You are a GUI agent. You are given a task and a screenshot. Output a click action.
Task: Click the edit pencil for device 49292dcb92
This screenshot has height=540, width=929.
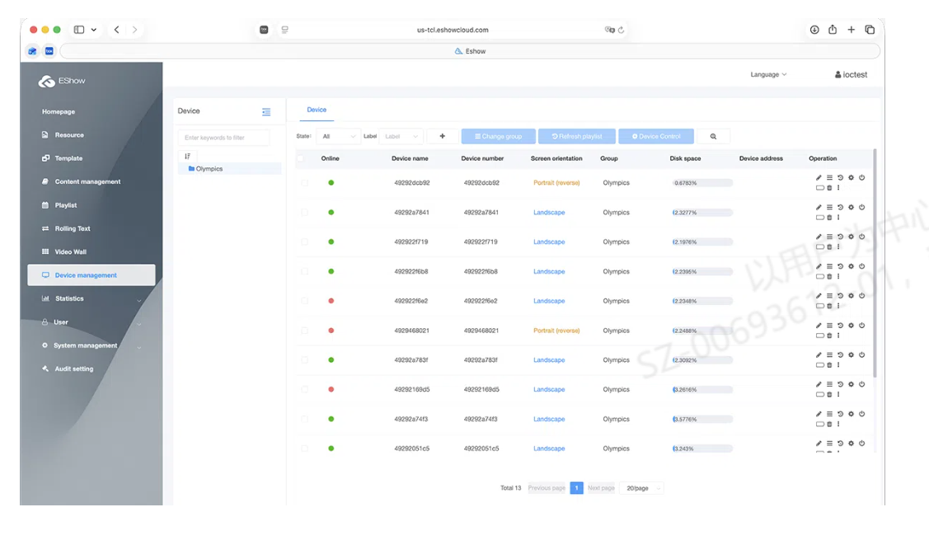pos(819,177)
